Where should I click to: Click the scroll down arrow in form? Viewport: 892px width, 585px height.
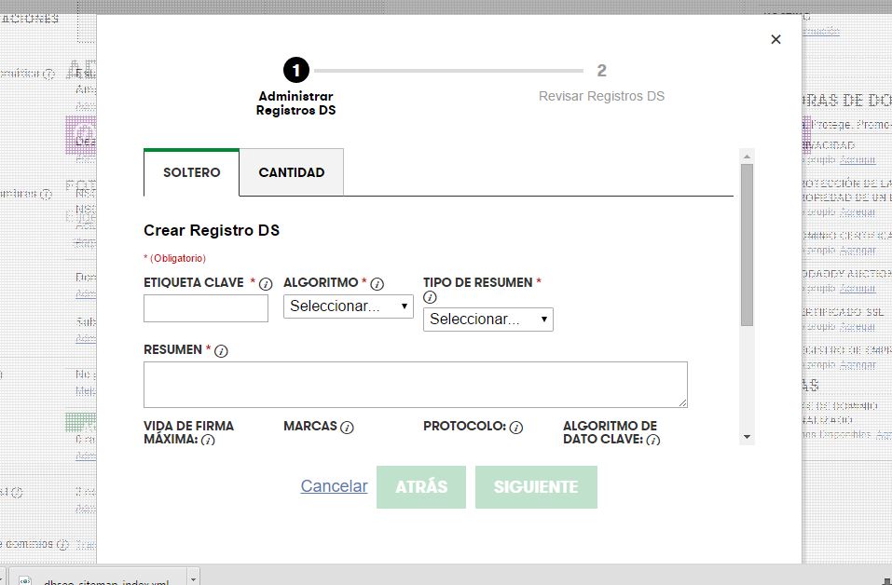tap(747, 437)
